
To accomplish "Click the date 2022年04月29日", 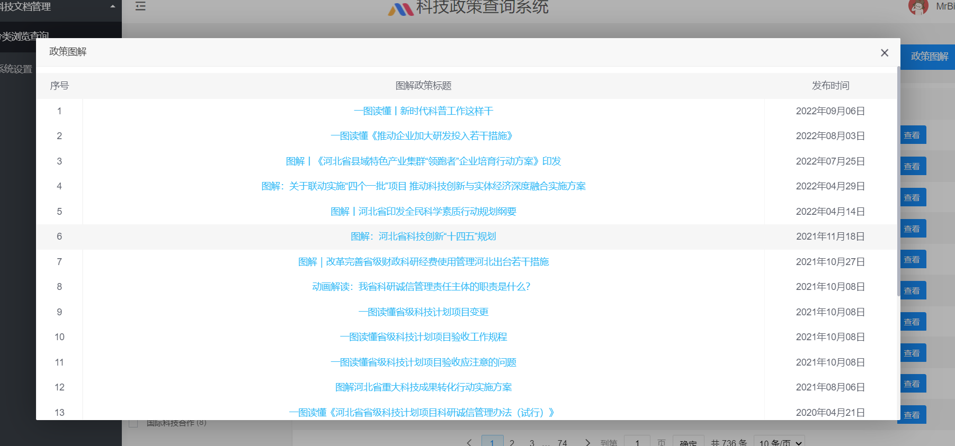I will [x=831, y=186].
